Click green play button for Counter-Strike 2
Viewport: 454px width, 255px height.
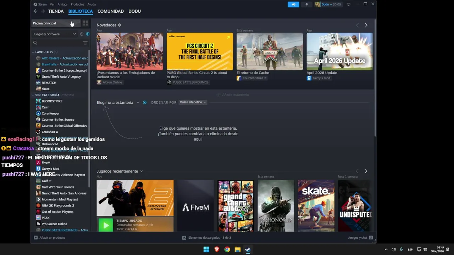tap(106, 225)
